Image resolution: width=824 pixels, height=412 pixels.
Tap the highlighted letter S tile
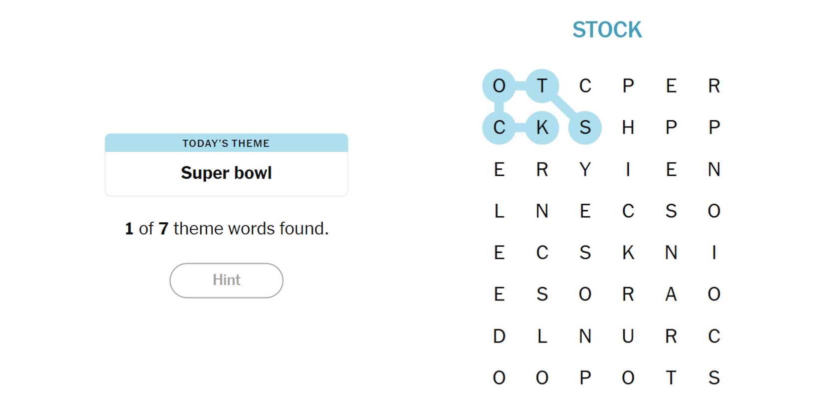(x=585, y=128)
